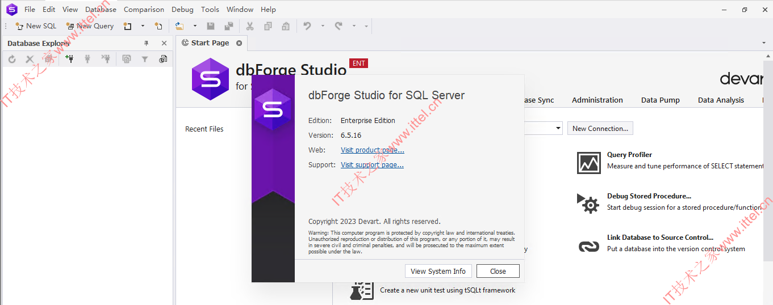Click Debug Stored Procedure... heading
The height and width of the screenshot is (305, 773).
pos(649,196)
